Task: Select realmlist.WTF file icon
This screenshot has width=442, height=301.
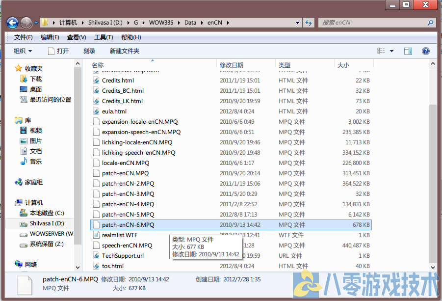Action: [x=97, y=235]
